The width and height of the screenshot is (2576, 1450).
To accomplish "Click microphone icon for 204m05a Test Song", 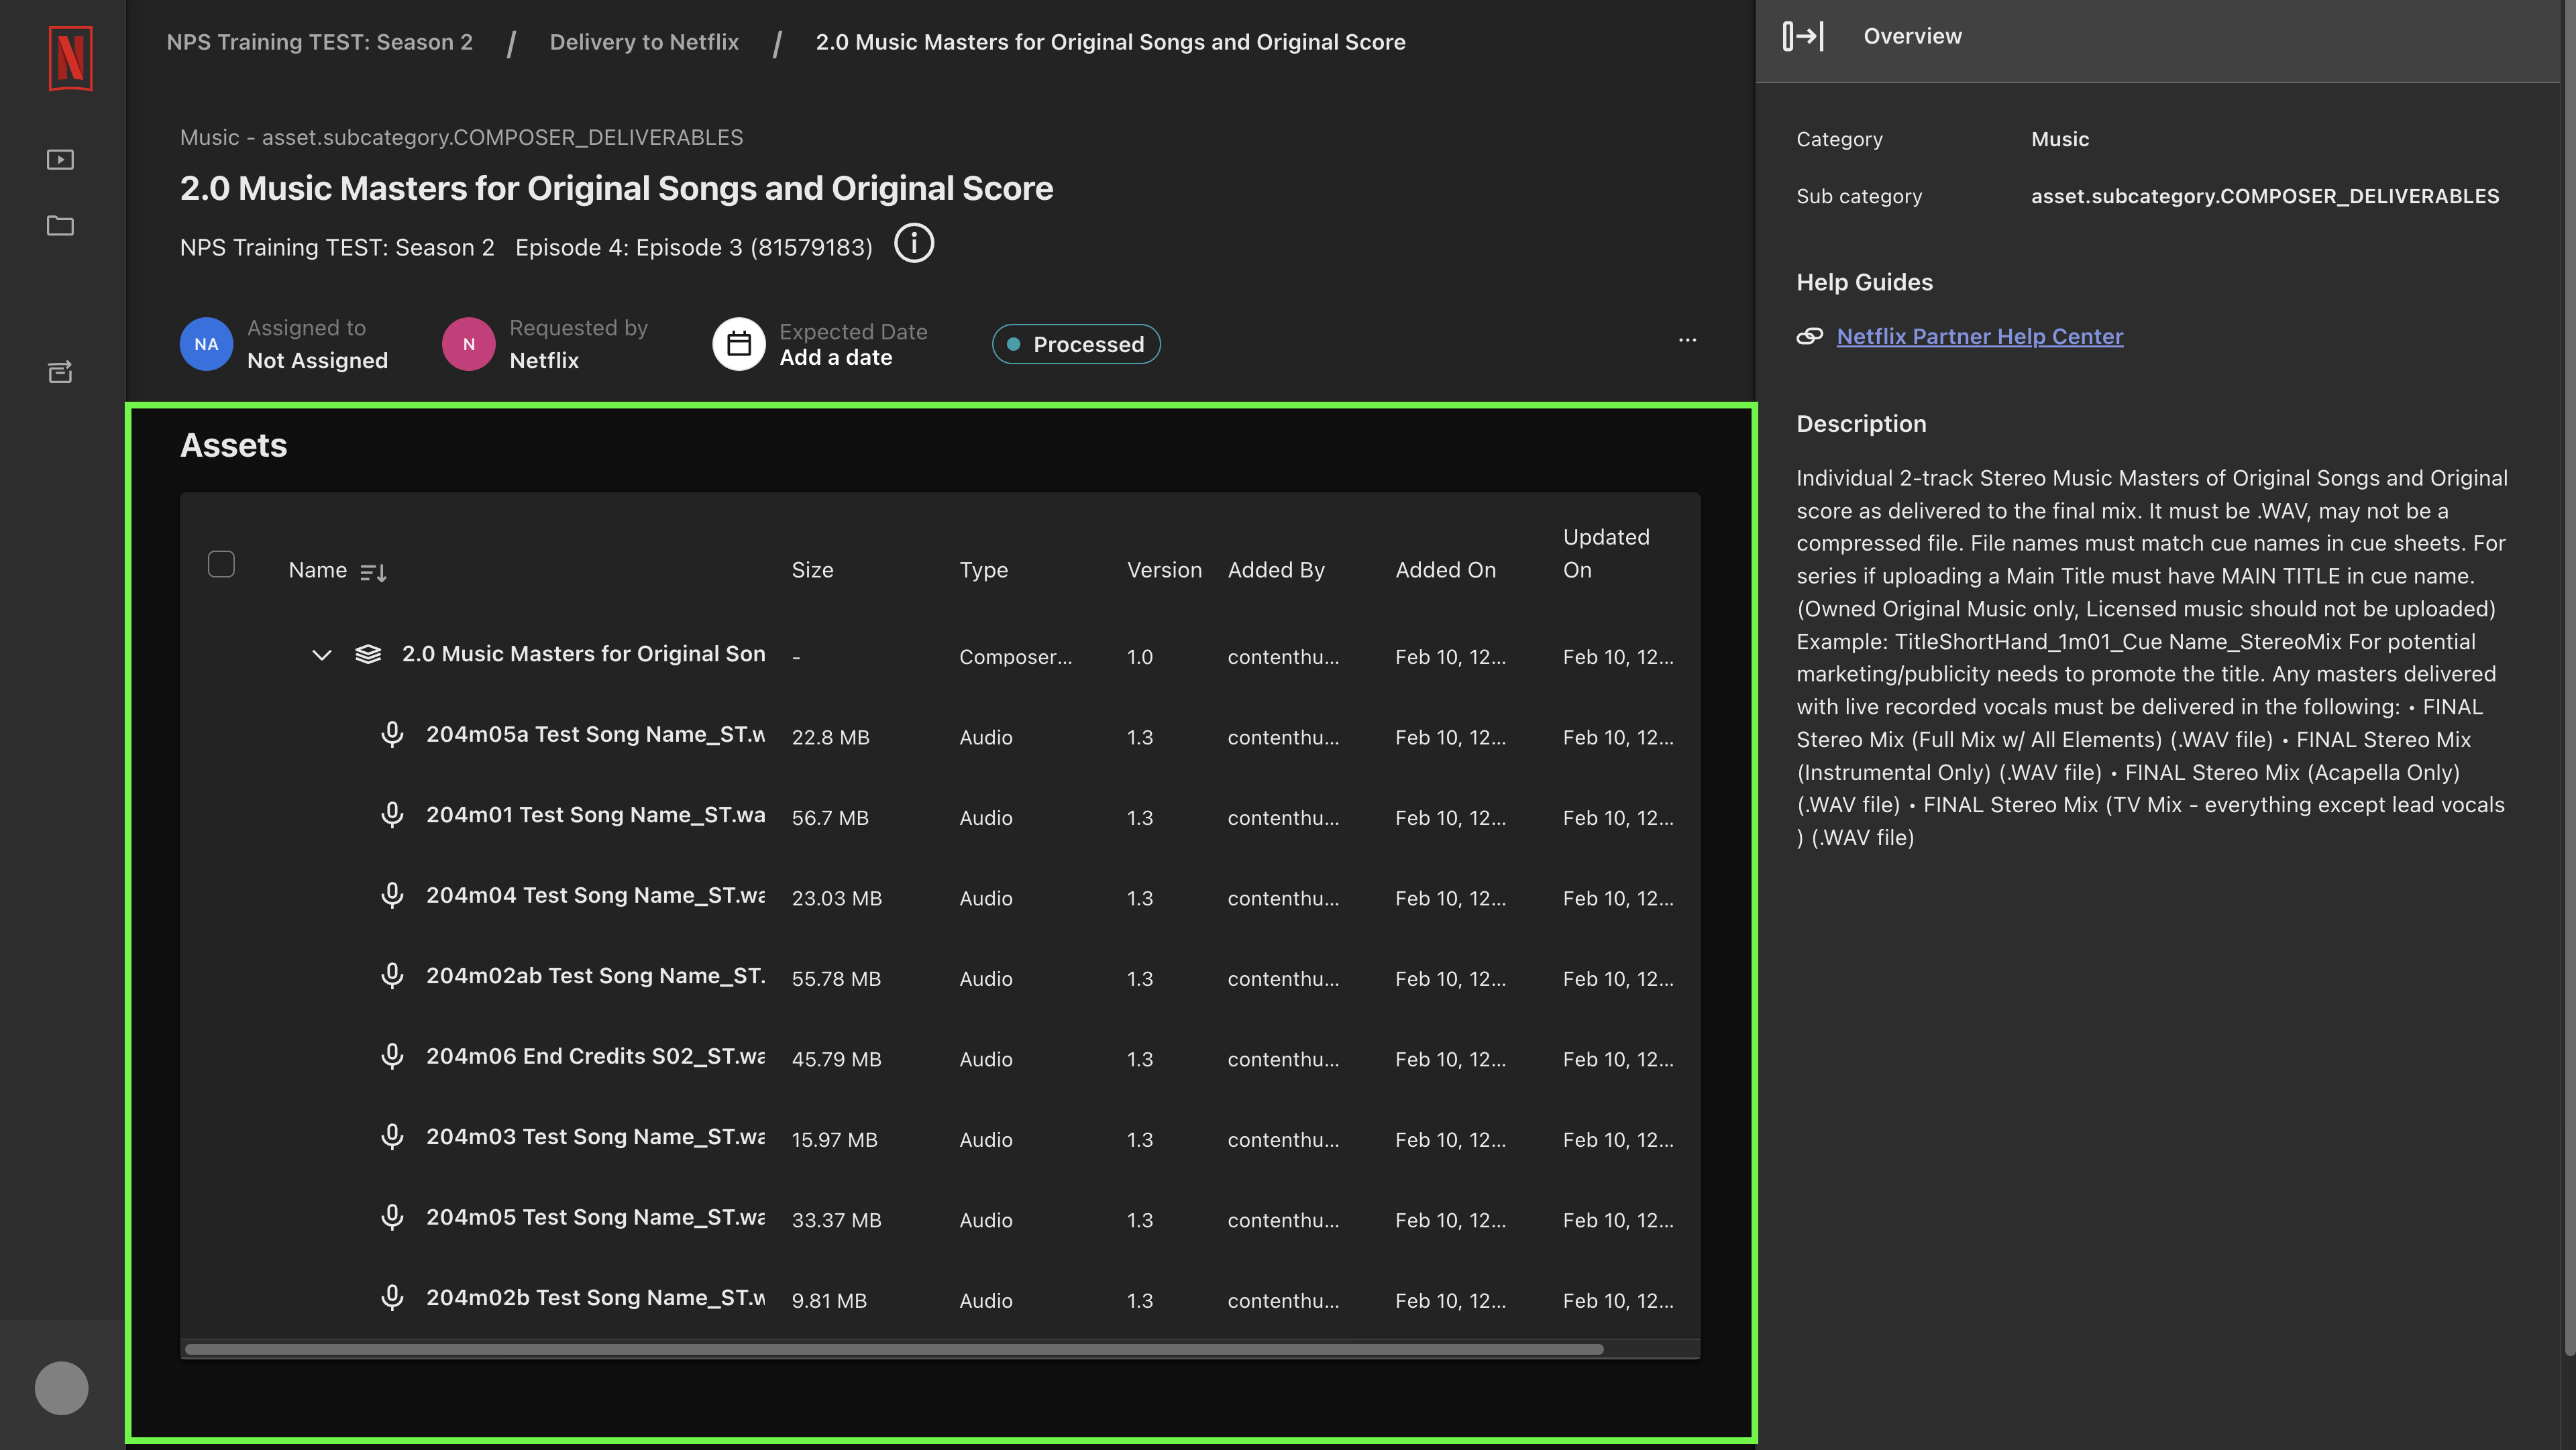I will coord(392,735).
